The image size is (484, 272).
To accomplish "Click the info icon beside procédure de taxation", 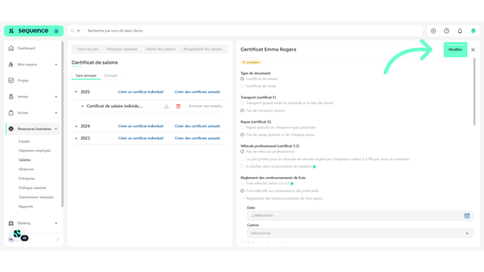I will [x=314, y=167].
